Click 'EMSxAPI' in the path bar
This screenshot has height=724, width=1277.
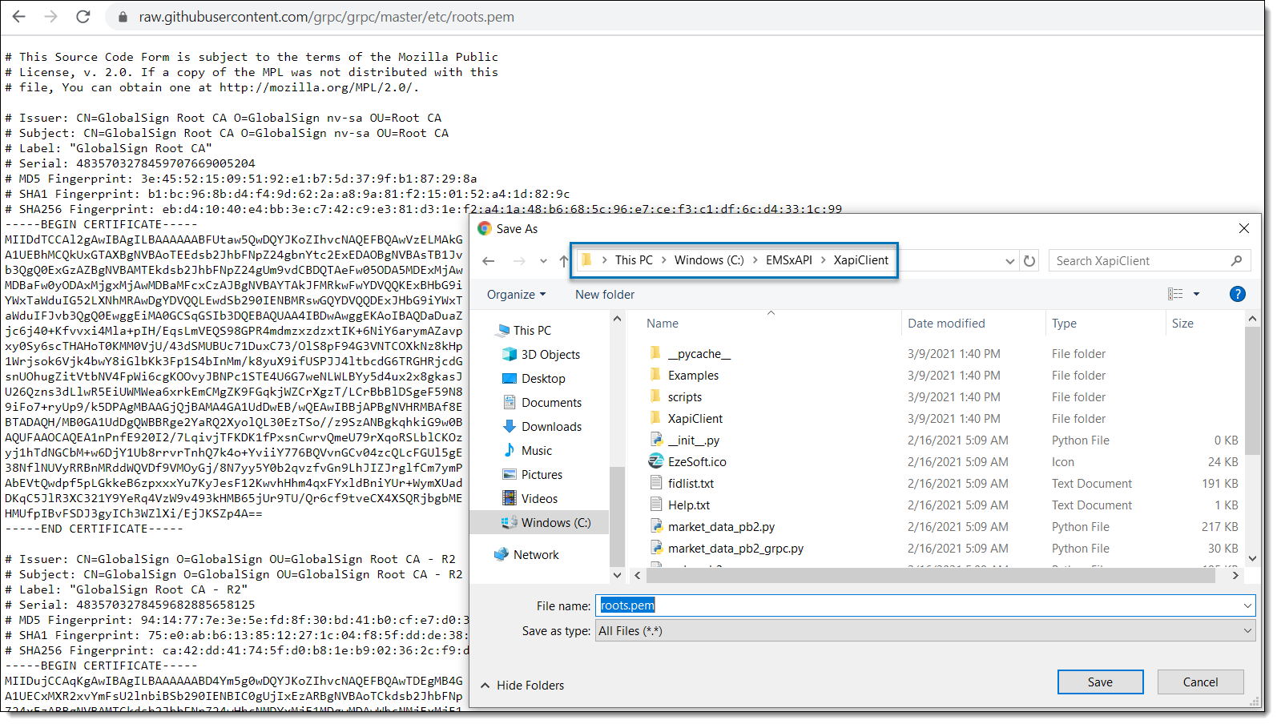[x=789, y=260]
